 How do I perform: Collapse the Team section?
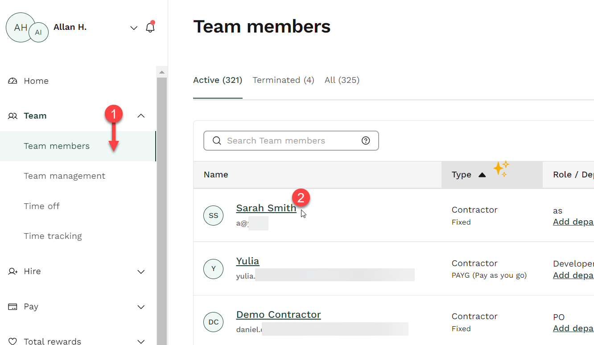point(141,115)
